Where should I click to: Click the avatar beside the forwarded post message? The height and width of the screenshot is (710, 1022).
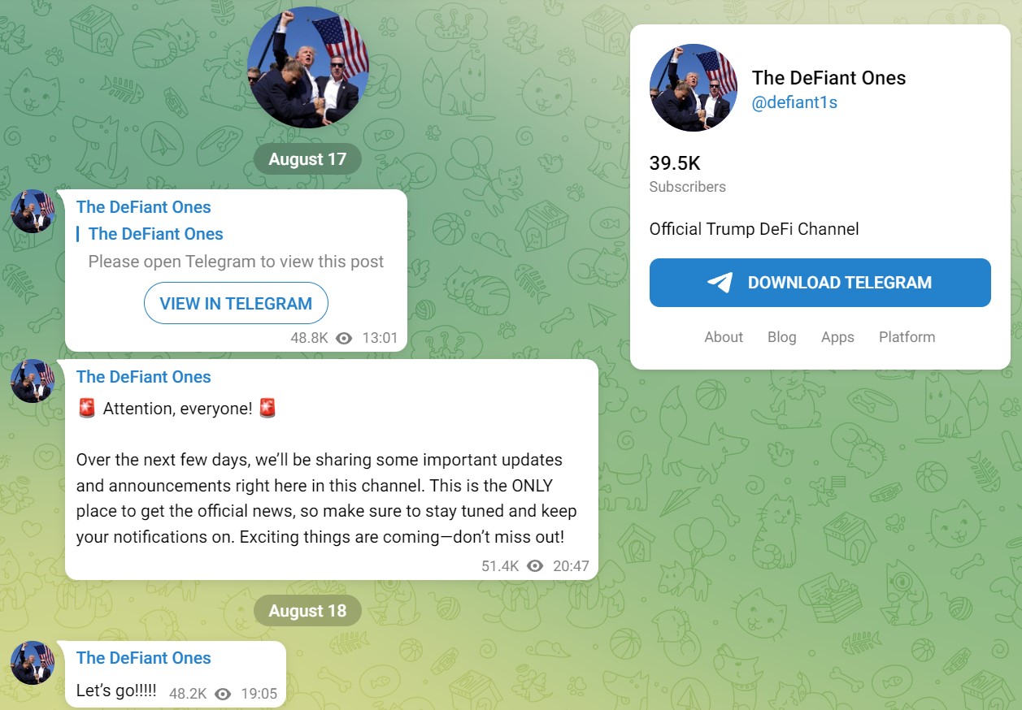click(33, 211)
